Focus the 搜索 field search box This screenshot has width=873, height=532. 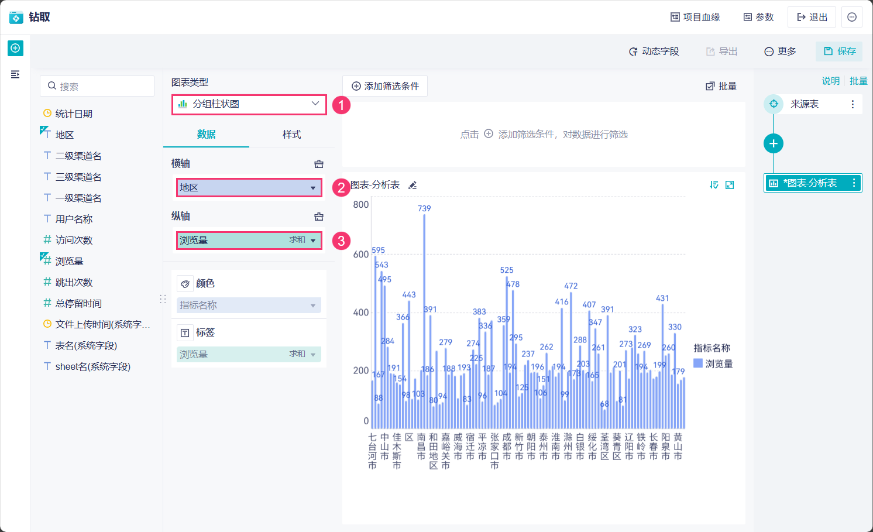tap(97, 86)
